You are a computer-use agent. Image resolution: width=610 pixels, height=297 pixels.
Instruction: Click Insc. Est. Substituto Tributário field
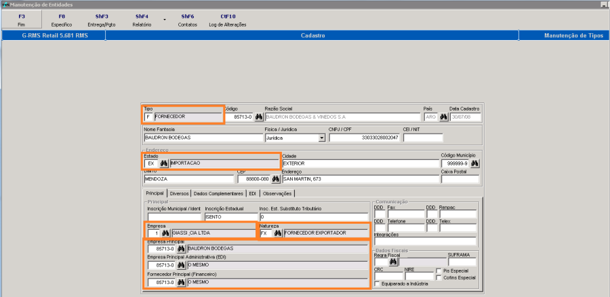[314, 217]
